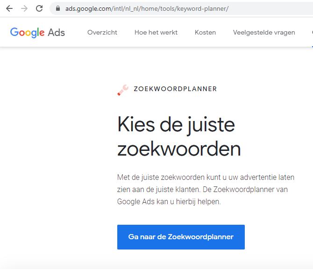This screenshot has width=313, height=278.
Task: Open the Google Ads logo home link
Action: coord(37,33)
